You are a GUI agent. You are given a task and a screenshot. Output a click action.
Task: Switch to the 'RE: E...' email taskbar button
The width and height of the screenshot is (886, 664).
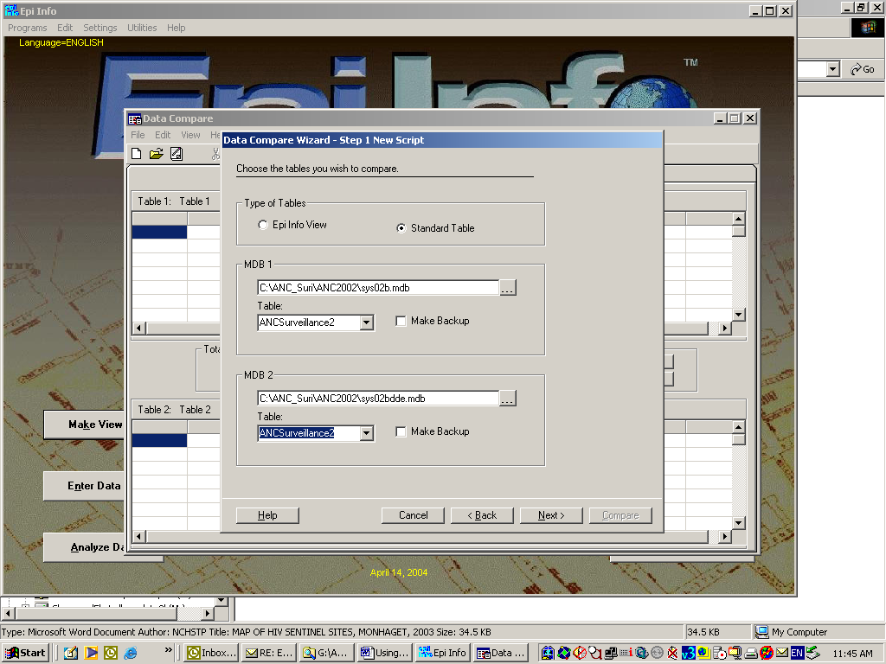coord(270,653)
